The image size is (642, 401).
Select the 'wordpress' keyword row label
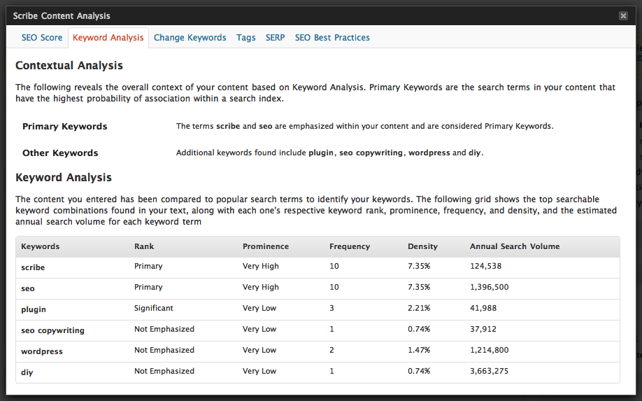pyautogui.click(x=42, y=351)
